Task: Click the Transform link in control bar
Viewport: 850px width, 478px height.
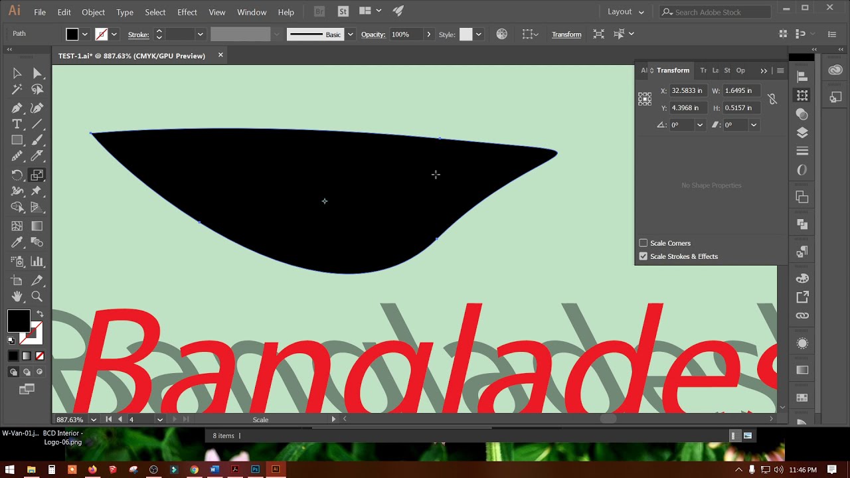Action: 566,34
